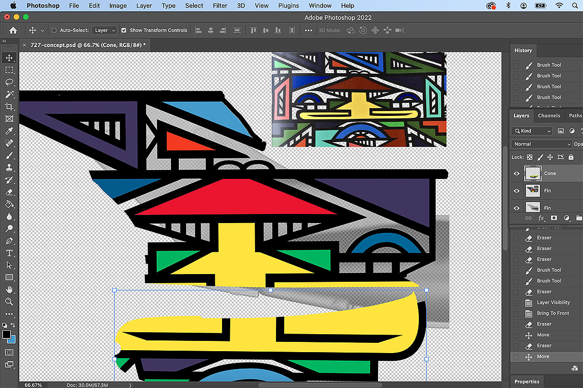This screenshot has height=388, width=583.
Task: Activate the Zoom tool
Action: click(9, 302)
